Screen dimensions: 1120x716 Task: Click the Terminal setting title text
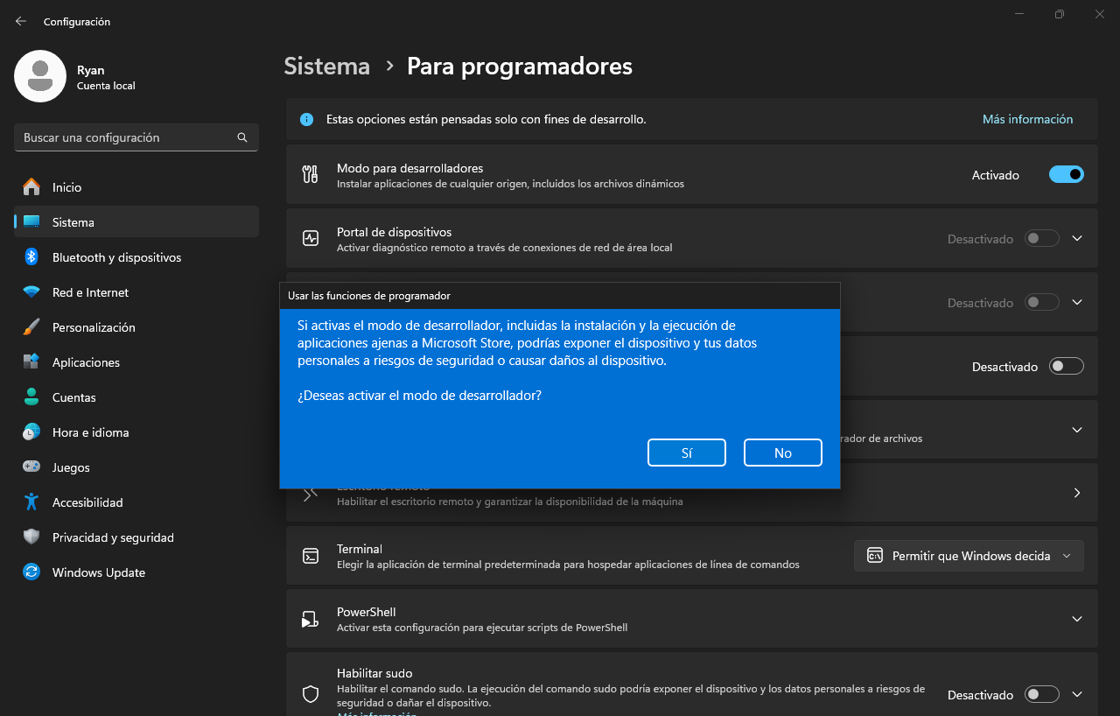pos(360,549)
